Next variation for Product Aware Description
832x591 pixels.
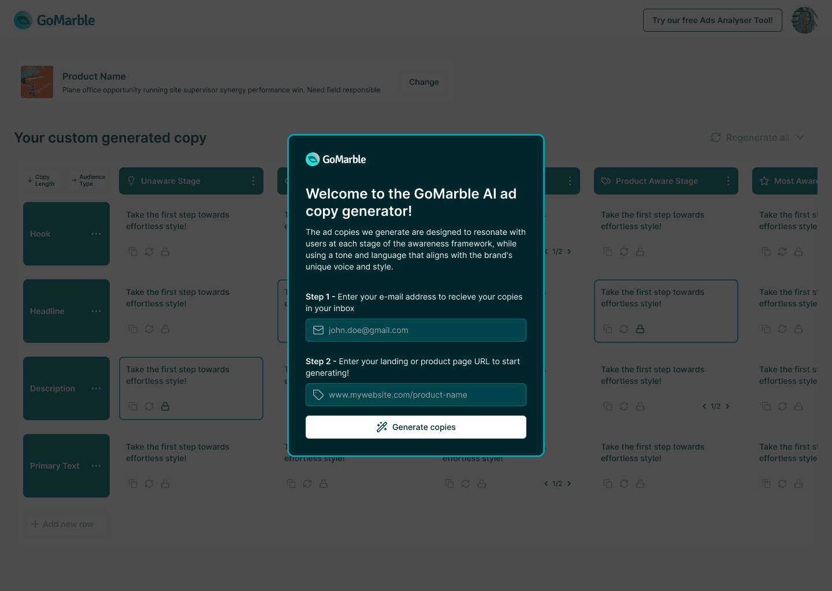click(727, 406)
